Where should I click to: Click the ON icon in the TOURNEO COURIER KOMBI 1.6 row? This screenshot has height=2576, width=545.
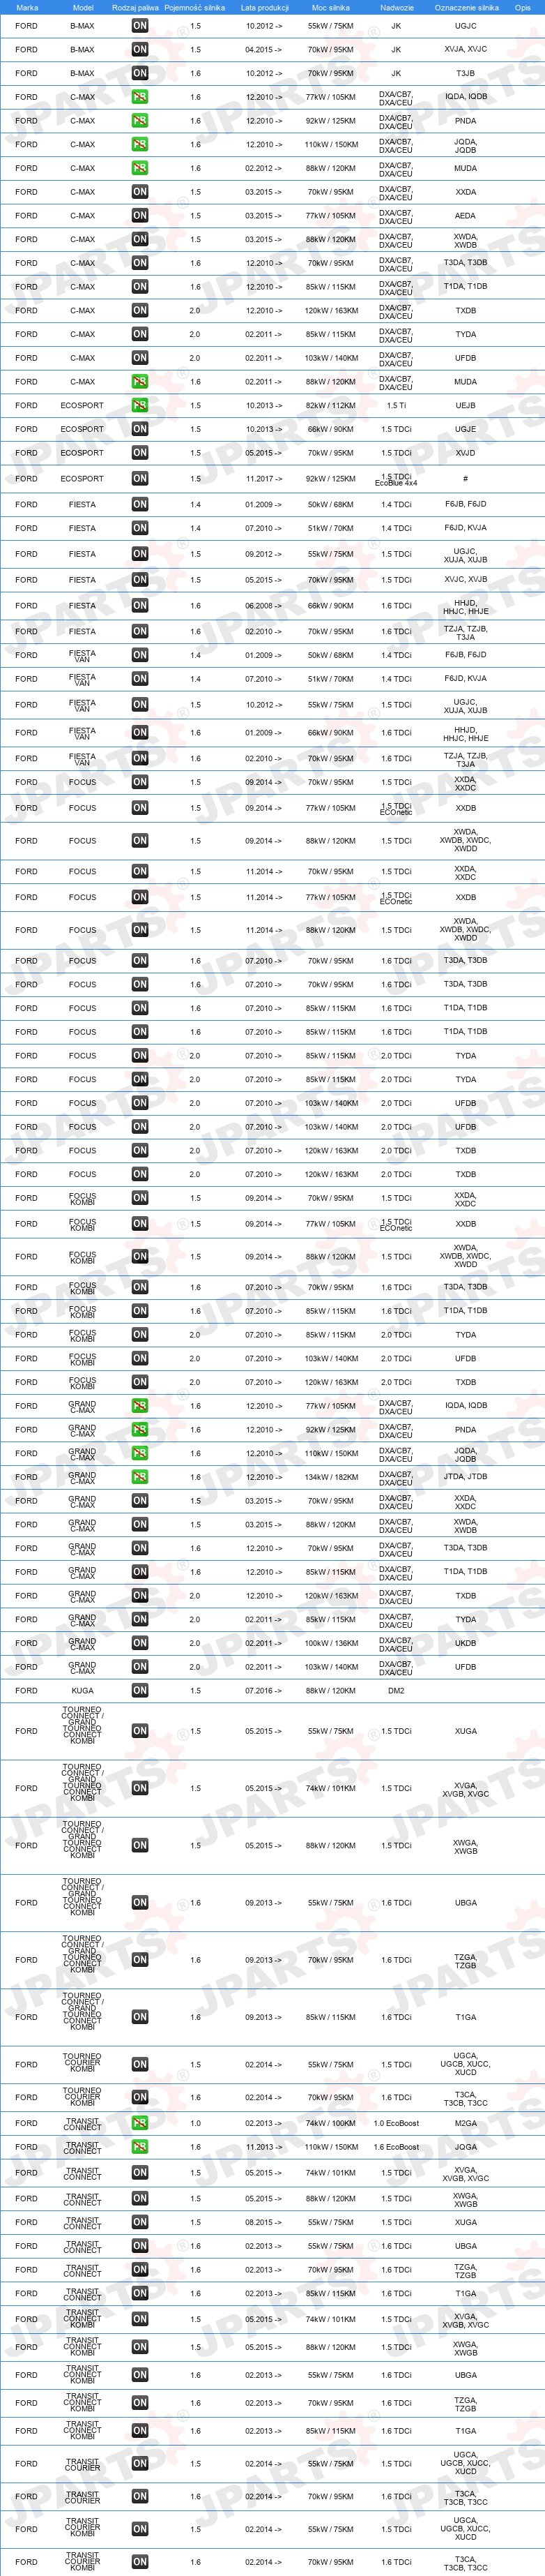(x=140, y=2097)
